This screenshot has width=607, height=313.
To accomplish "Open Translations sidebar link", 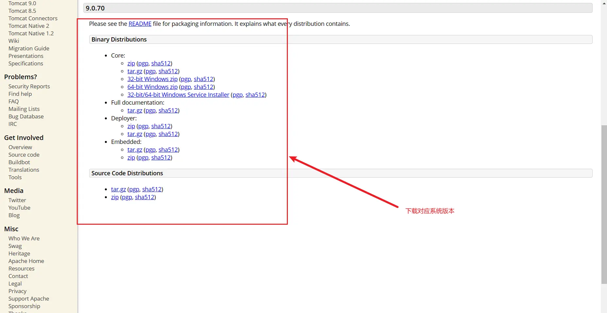I will click(24, 170).
